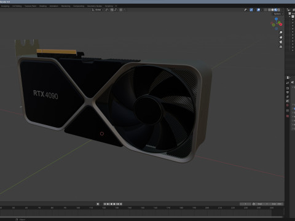Click frame 140 on the timeline ruler
Viewport: 295px width, 221px height.
[x=130, y=207]
